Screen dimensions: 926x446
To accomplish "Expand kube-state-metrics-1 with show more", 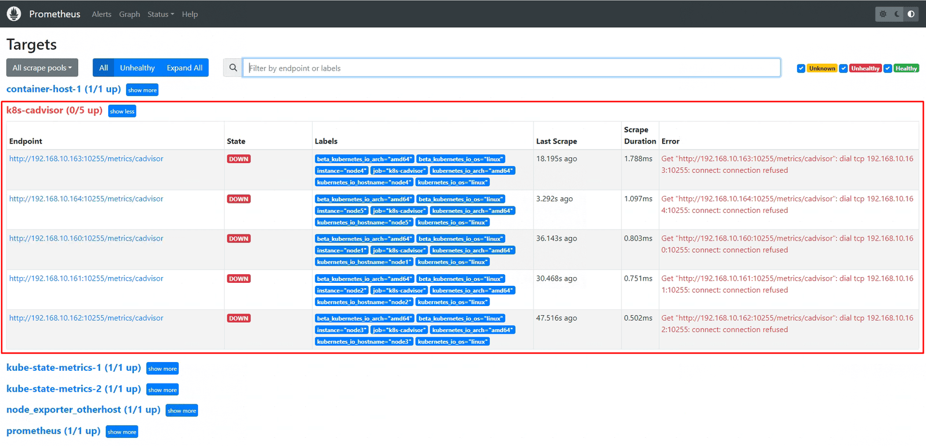I will click(163, 368).
